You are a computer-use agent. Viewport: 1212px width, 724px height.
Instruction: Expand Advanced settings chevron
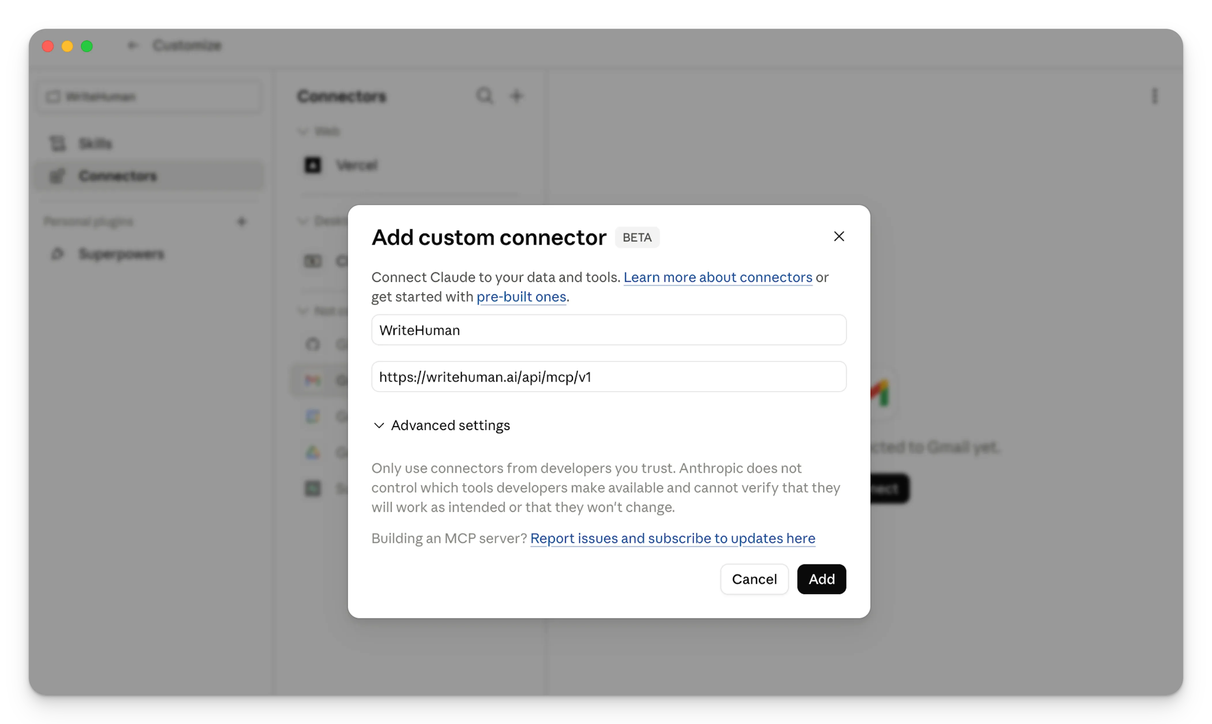pyautogui.click(x=379, y=425)
